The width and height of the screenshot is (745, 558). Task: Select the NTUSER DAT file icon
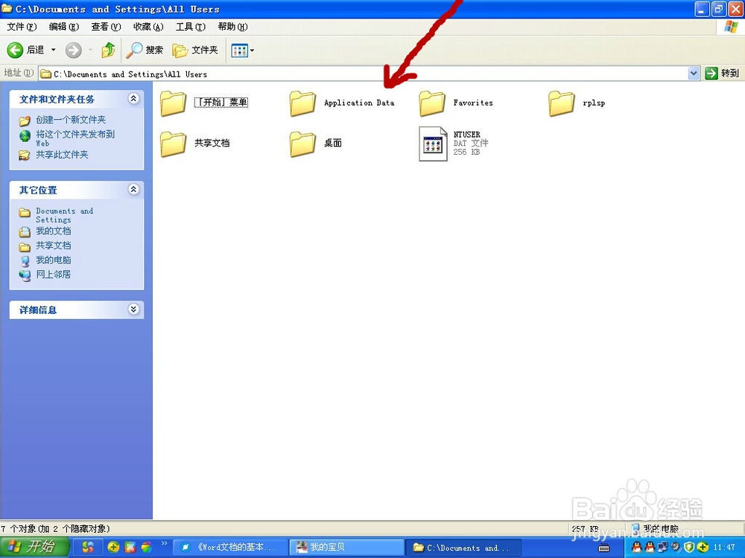pos(433,144)
